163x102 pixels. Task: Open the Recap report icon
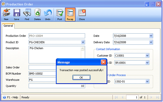(x=70, y=13)
